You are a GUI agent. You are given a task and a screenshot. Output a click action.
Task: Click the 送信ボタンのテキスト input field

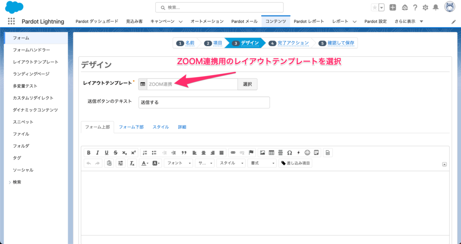[203, 102]
